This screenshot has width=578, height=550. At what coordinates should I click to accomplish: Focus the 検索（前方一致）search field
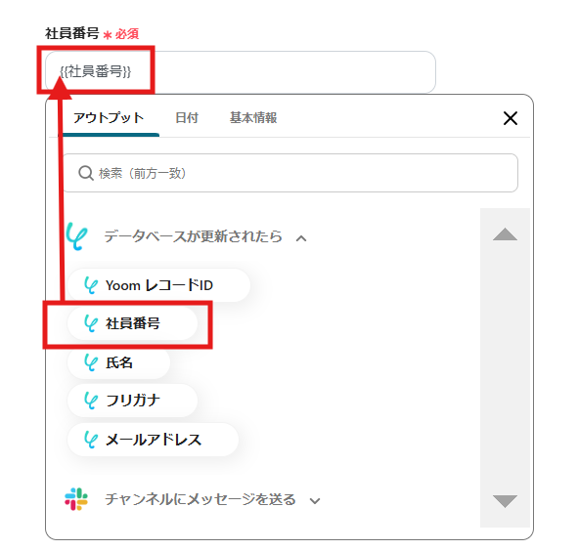pos(290,173)
